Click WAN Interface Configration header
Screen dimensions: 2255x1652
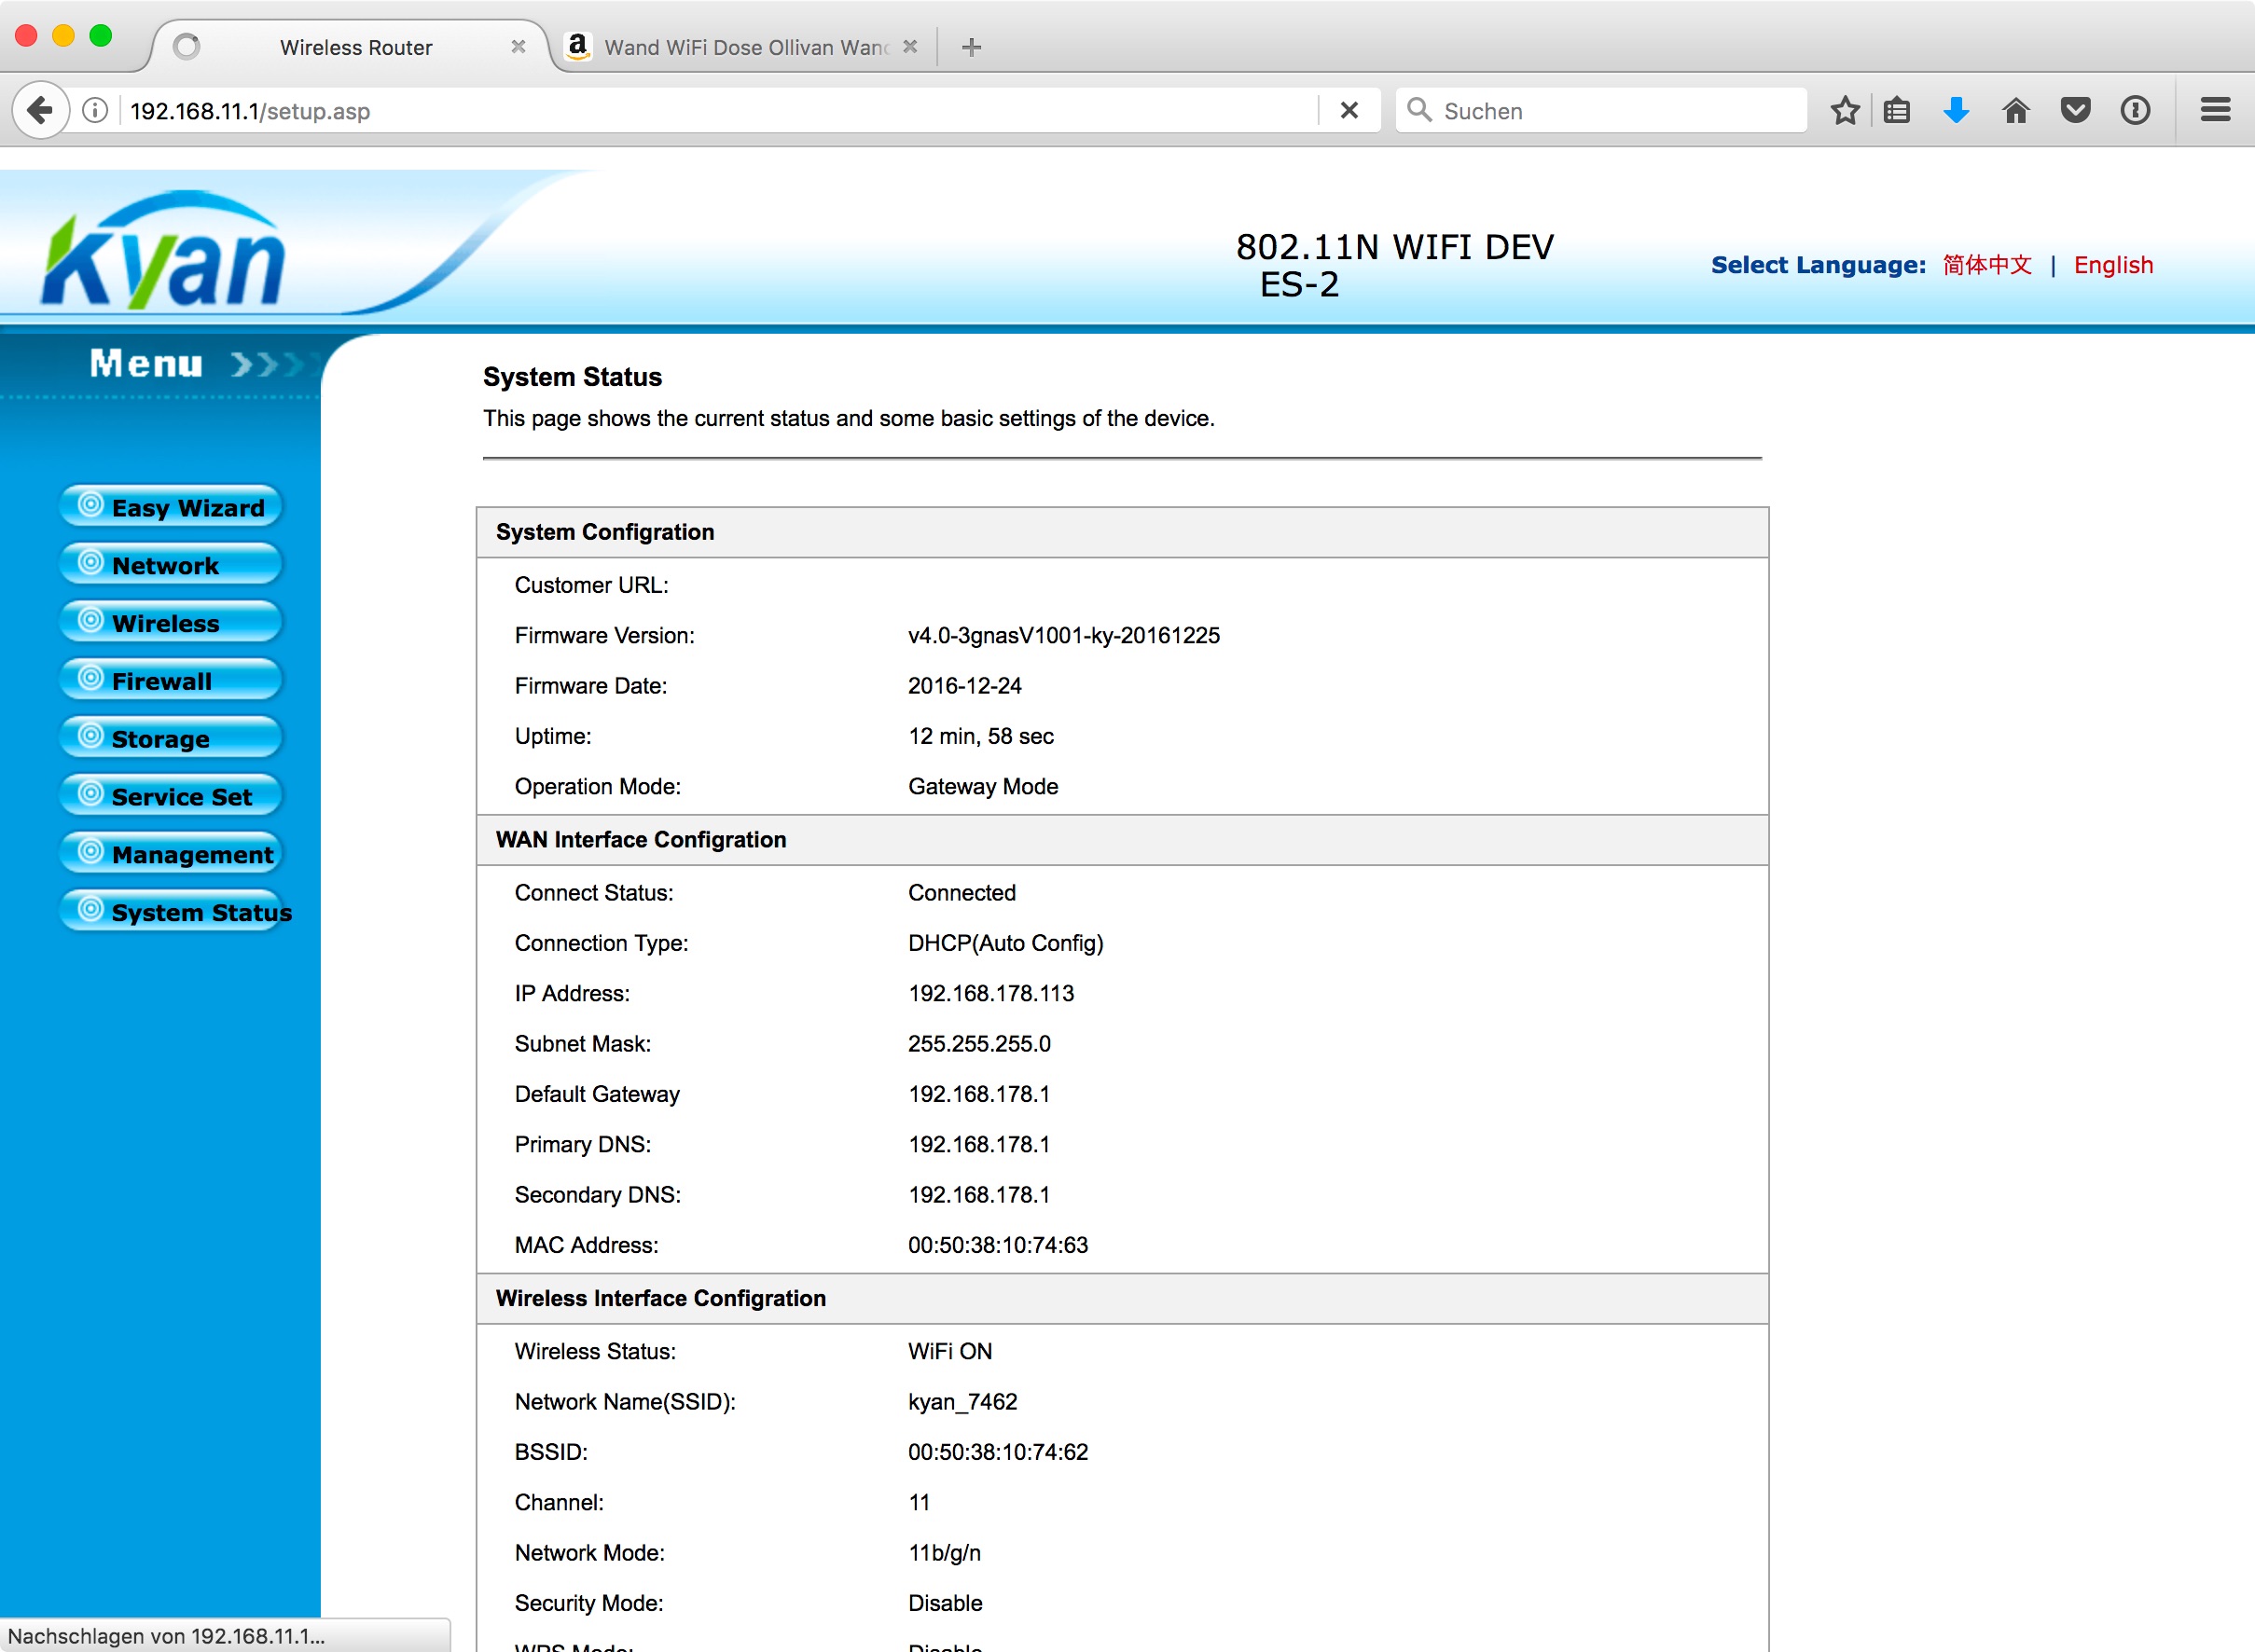(x=1122, y=840)
